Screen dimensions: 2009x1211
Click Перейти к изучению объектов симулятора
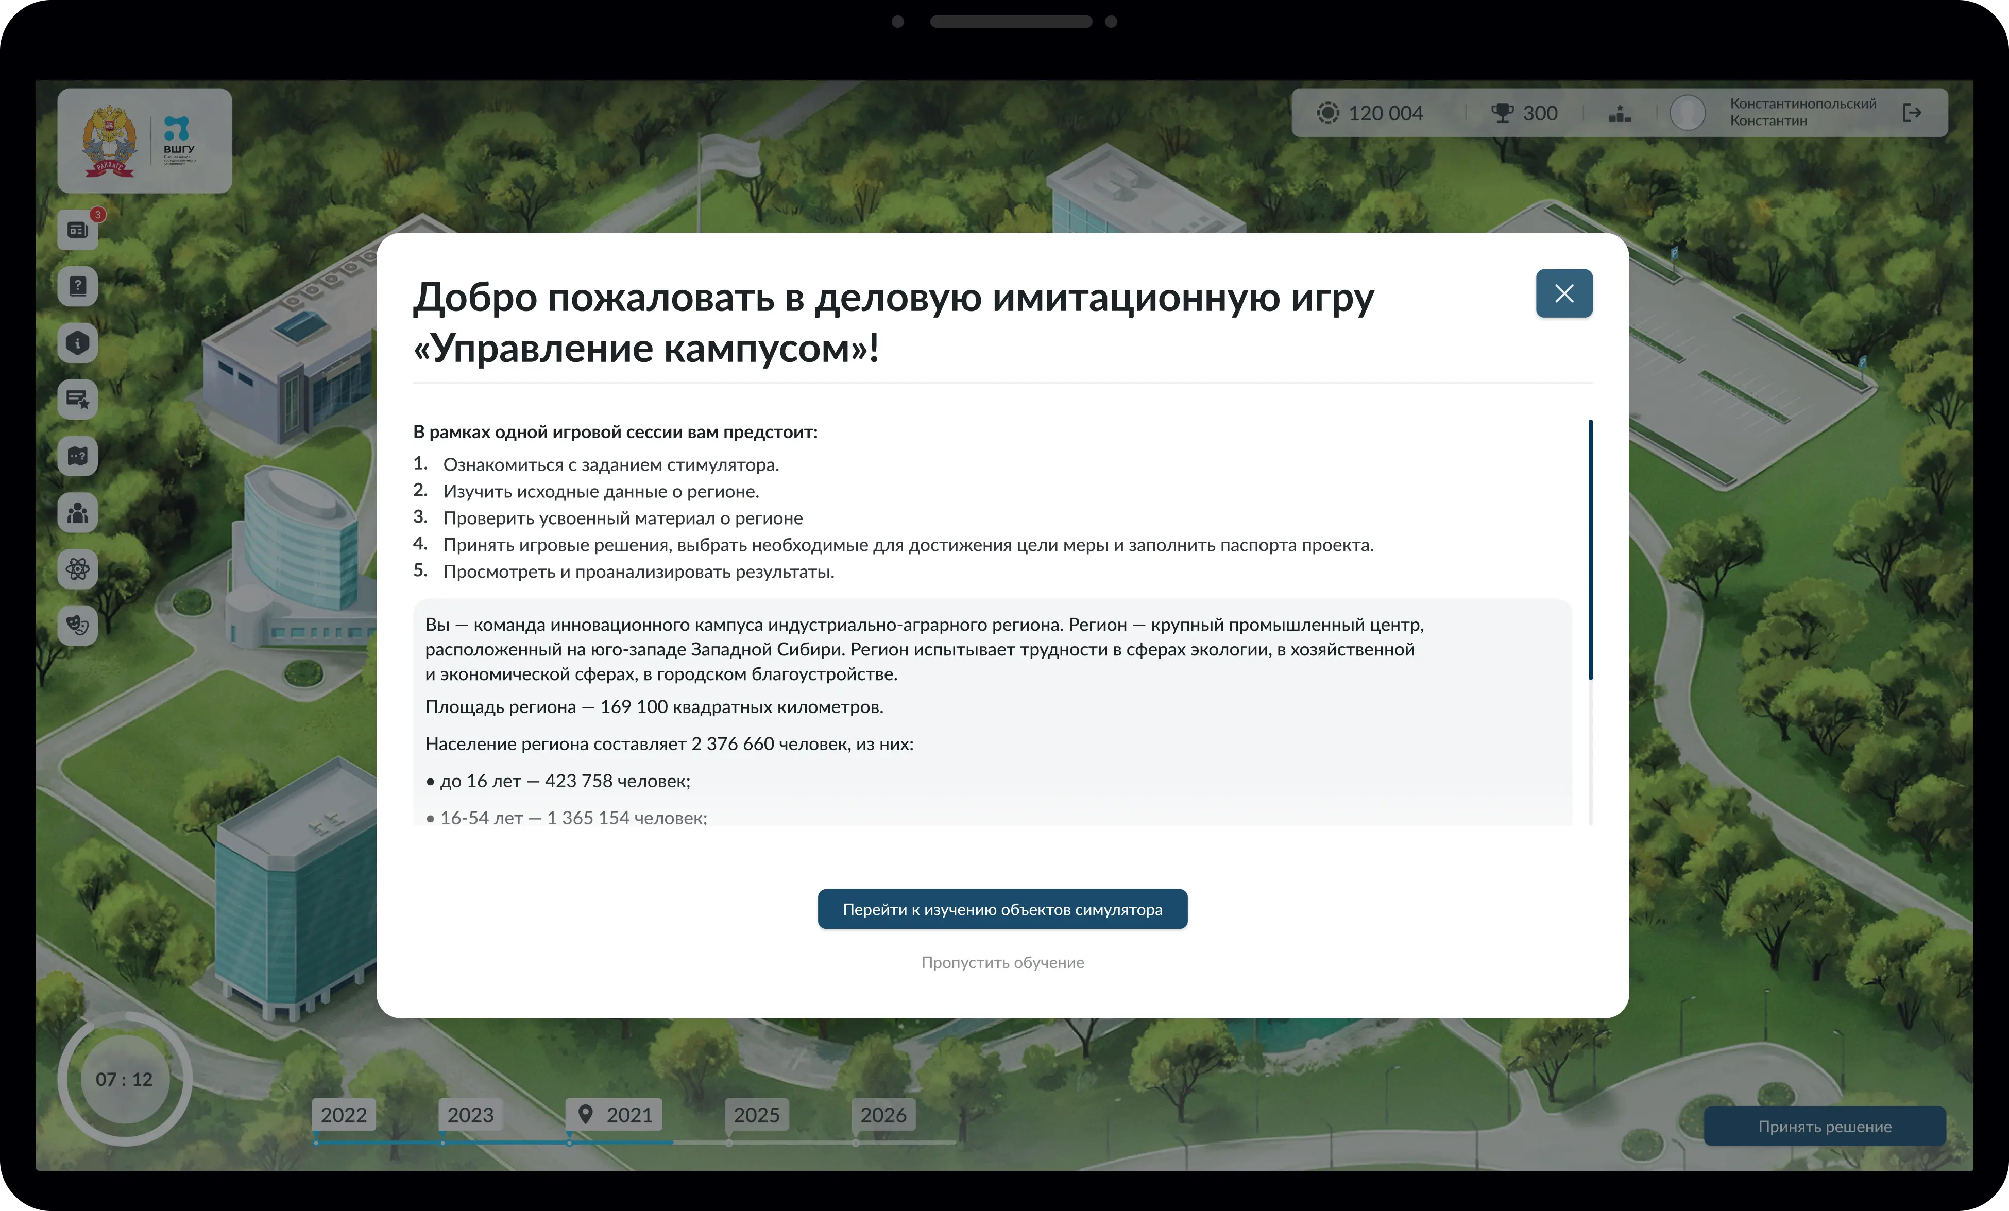point(1002,909)
